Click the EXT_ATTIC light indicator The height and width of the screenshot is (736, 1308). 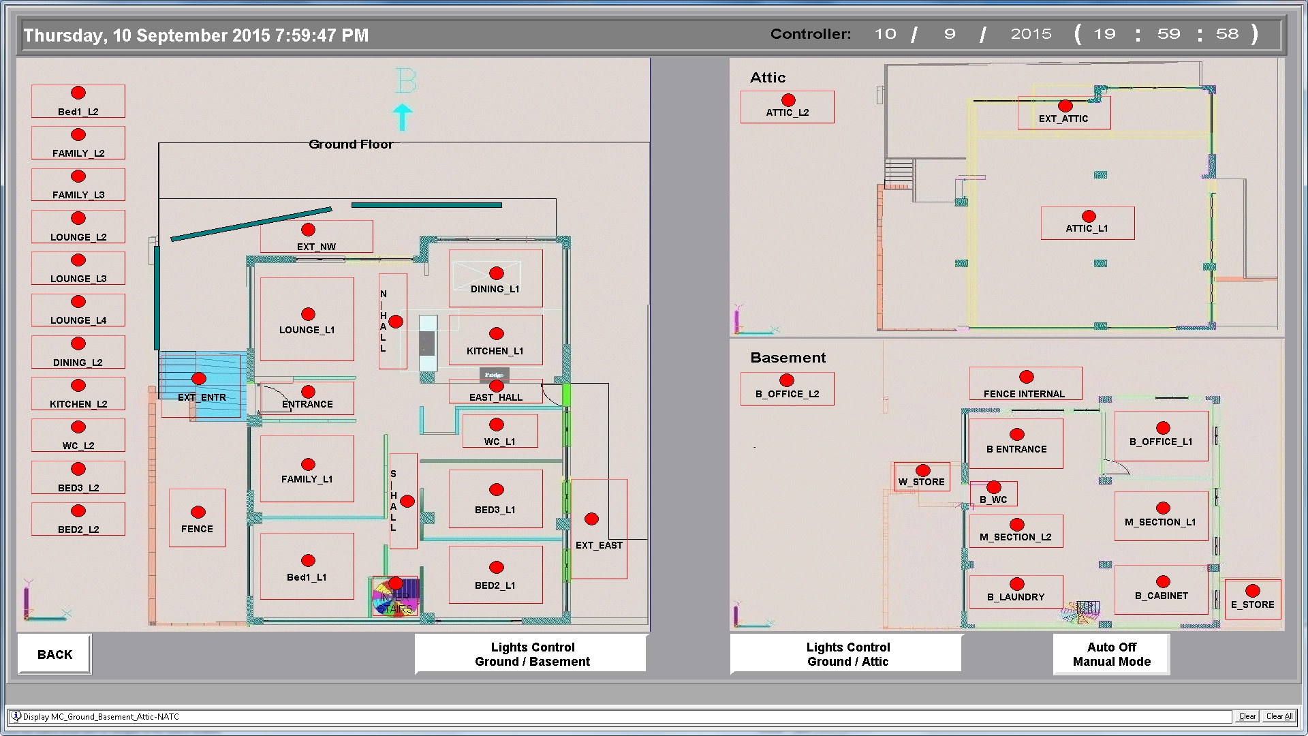coord(1065,106)
